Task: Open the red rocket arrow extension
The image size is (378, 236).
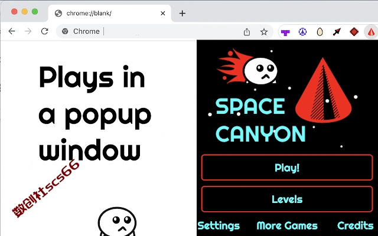Action: [x=337, y=32]
